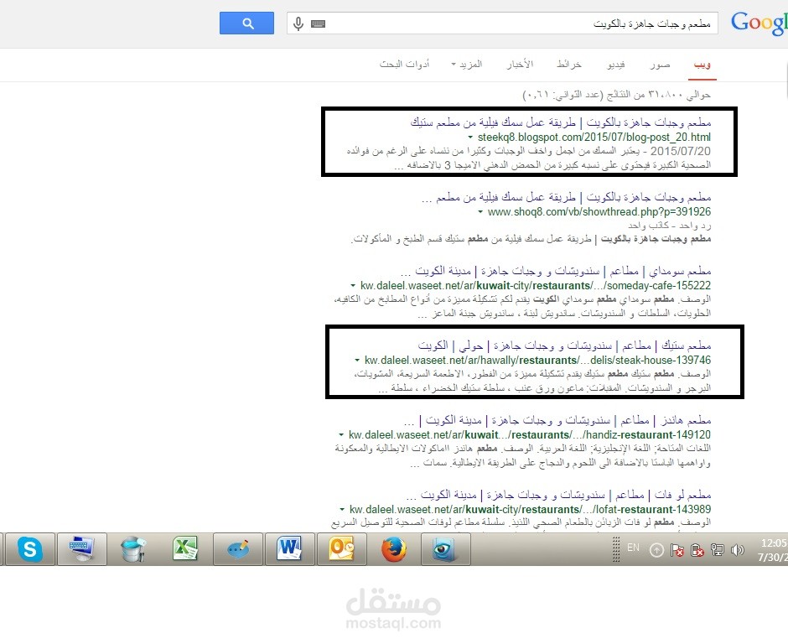Open the on-screen keyboard icon in search box
The image size is (788, 644).
coord(318,23)
